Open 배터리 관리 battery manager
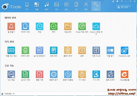The height and width of the screenshot is (96, 137). pyautogui.click(x=25, y=50)
